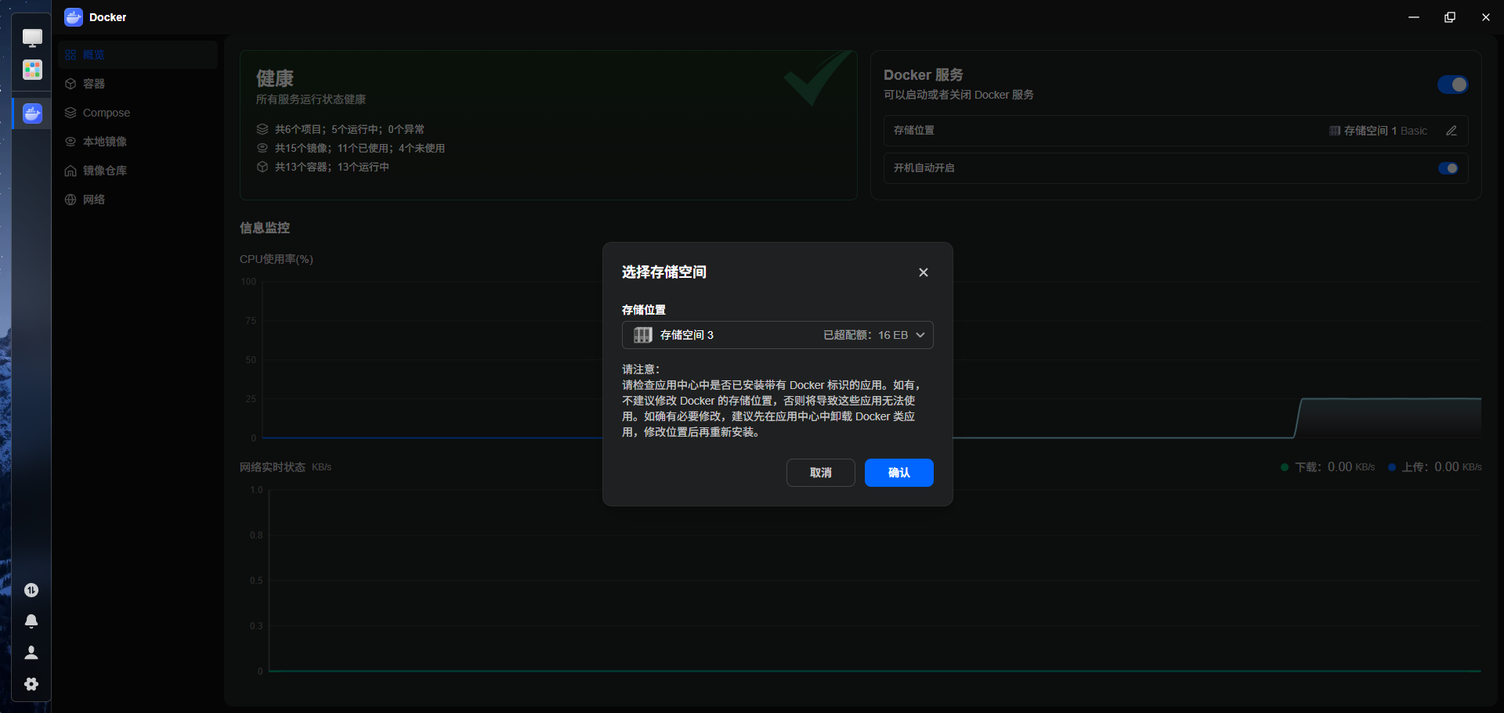Open the colorful app center icon
1504x713 pixels.
tap(32, 70)
